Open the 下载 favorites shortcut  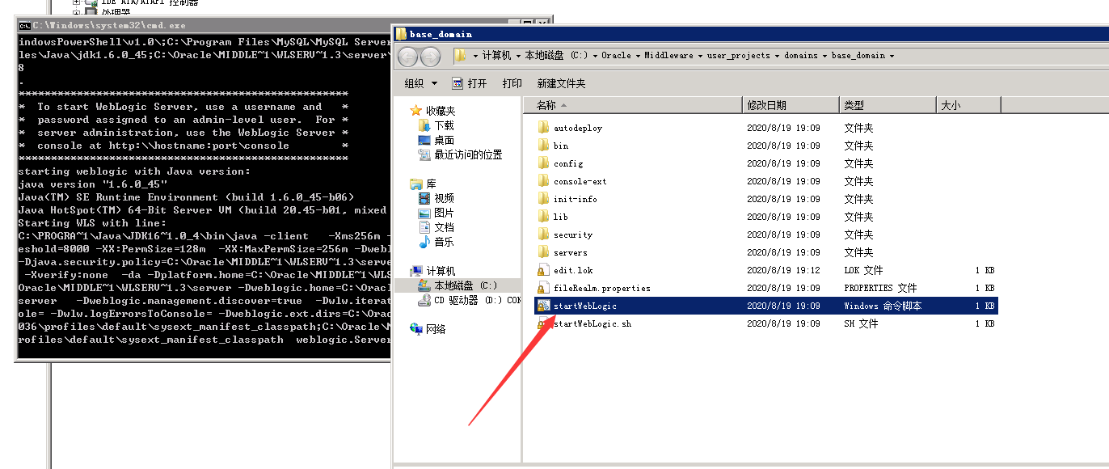444,125
